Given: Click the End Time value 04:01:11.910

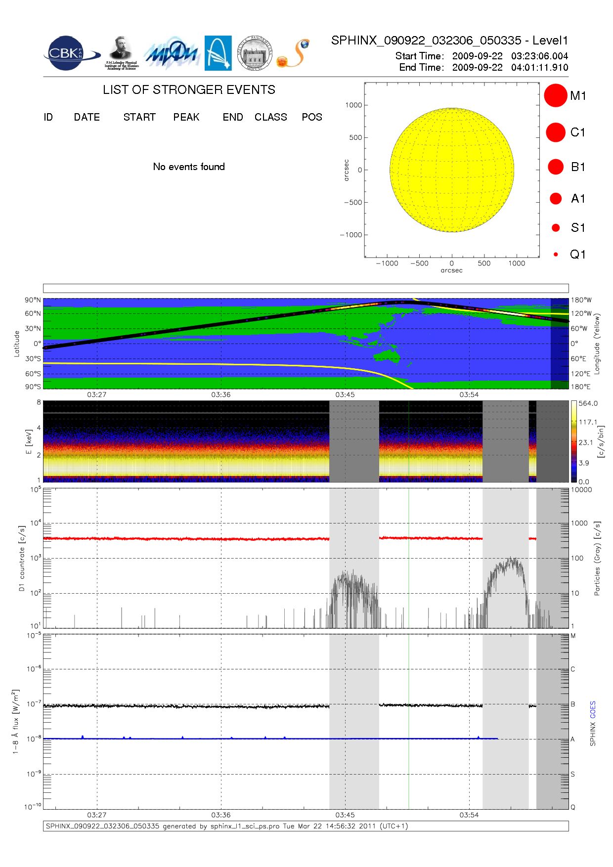Looking at the screenshot, I should pyautogui.click(x=539, y=67).
